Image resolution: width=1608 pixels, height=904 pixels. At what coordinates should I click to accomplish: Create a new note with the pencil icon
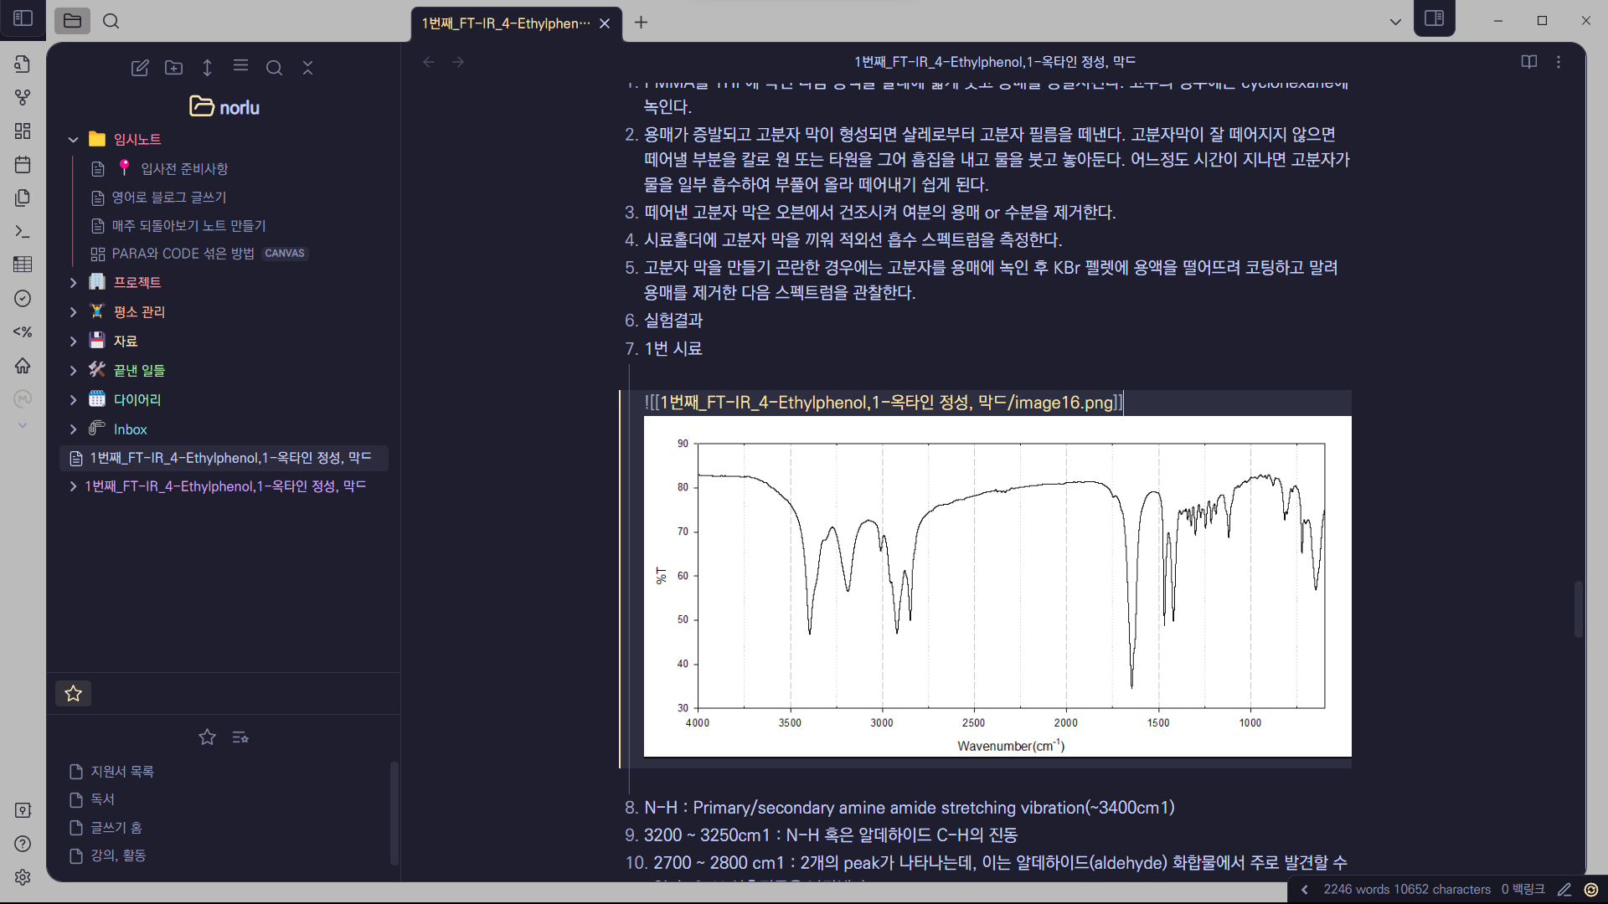pyautogui.click(x=140, y=68)
